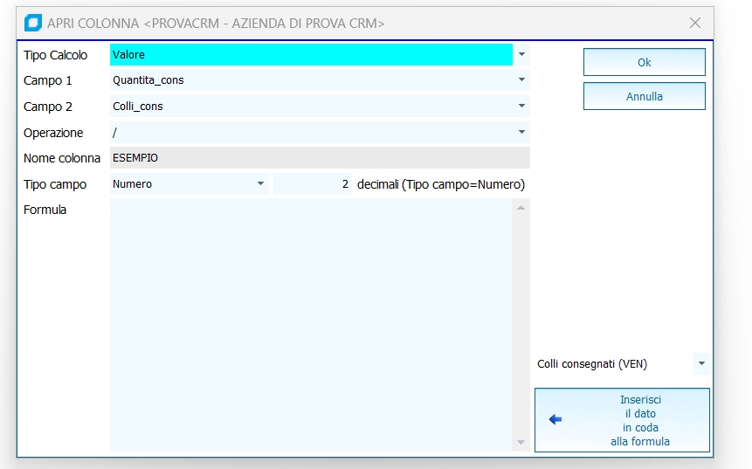The height and width of the screenshot is (469, 752).
Task: Open the Tipo campo Numero dropdown
Action: 260,183
